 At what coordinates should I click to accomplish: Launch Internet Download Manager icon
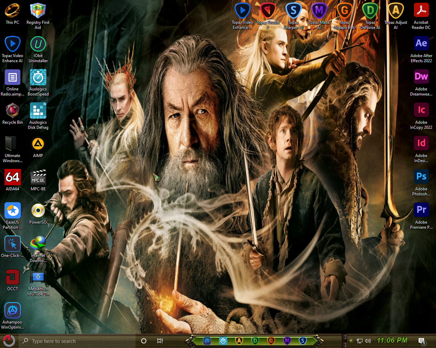coord(38,249)
